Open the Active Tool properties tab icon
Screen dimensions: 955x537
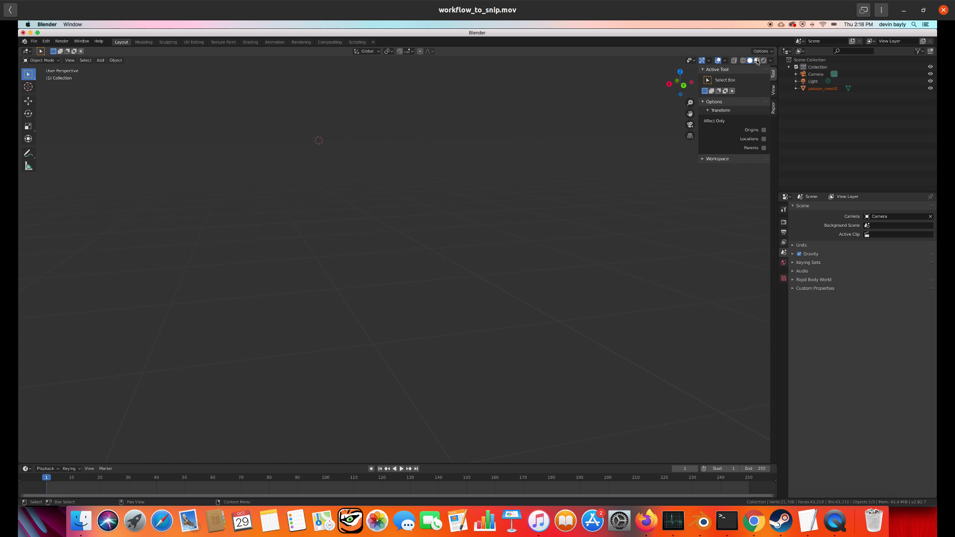783,209
